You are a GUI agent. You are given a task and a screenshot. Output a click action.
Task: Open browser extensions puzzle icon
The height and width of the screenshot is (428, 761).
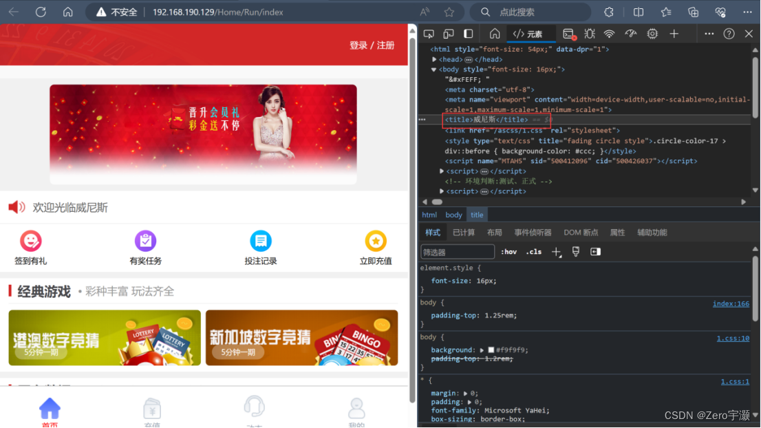[609, 12]
